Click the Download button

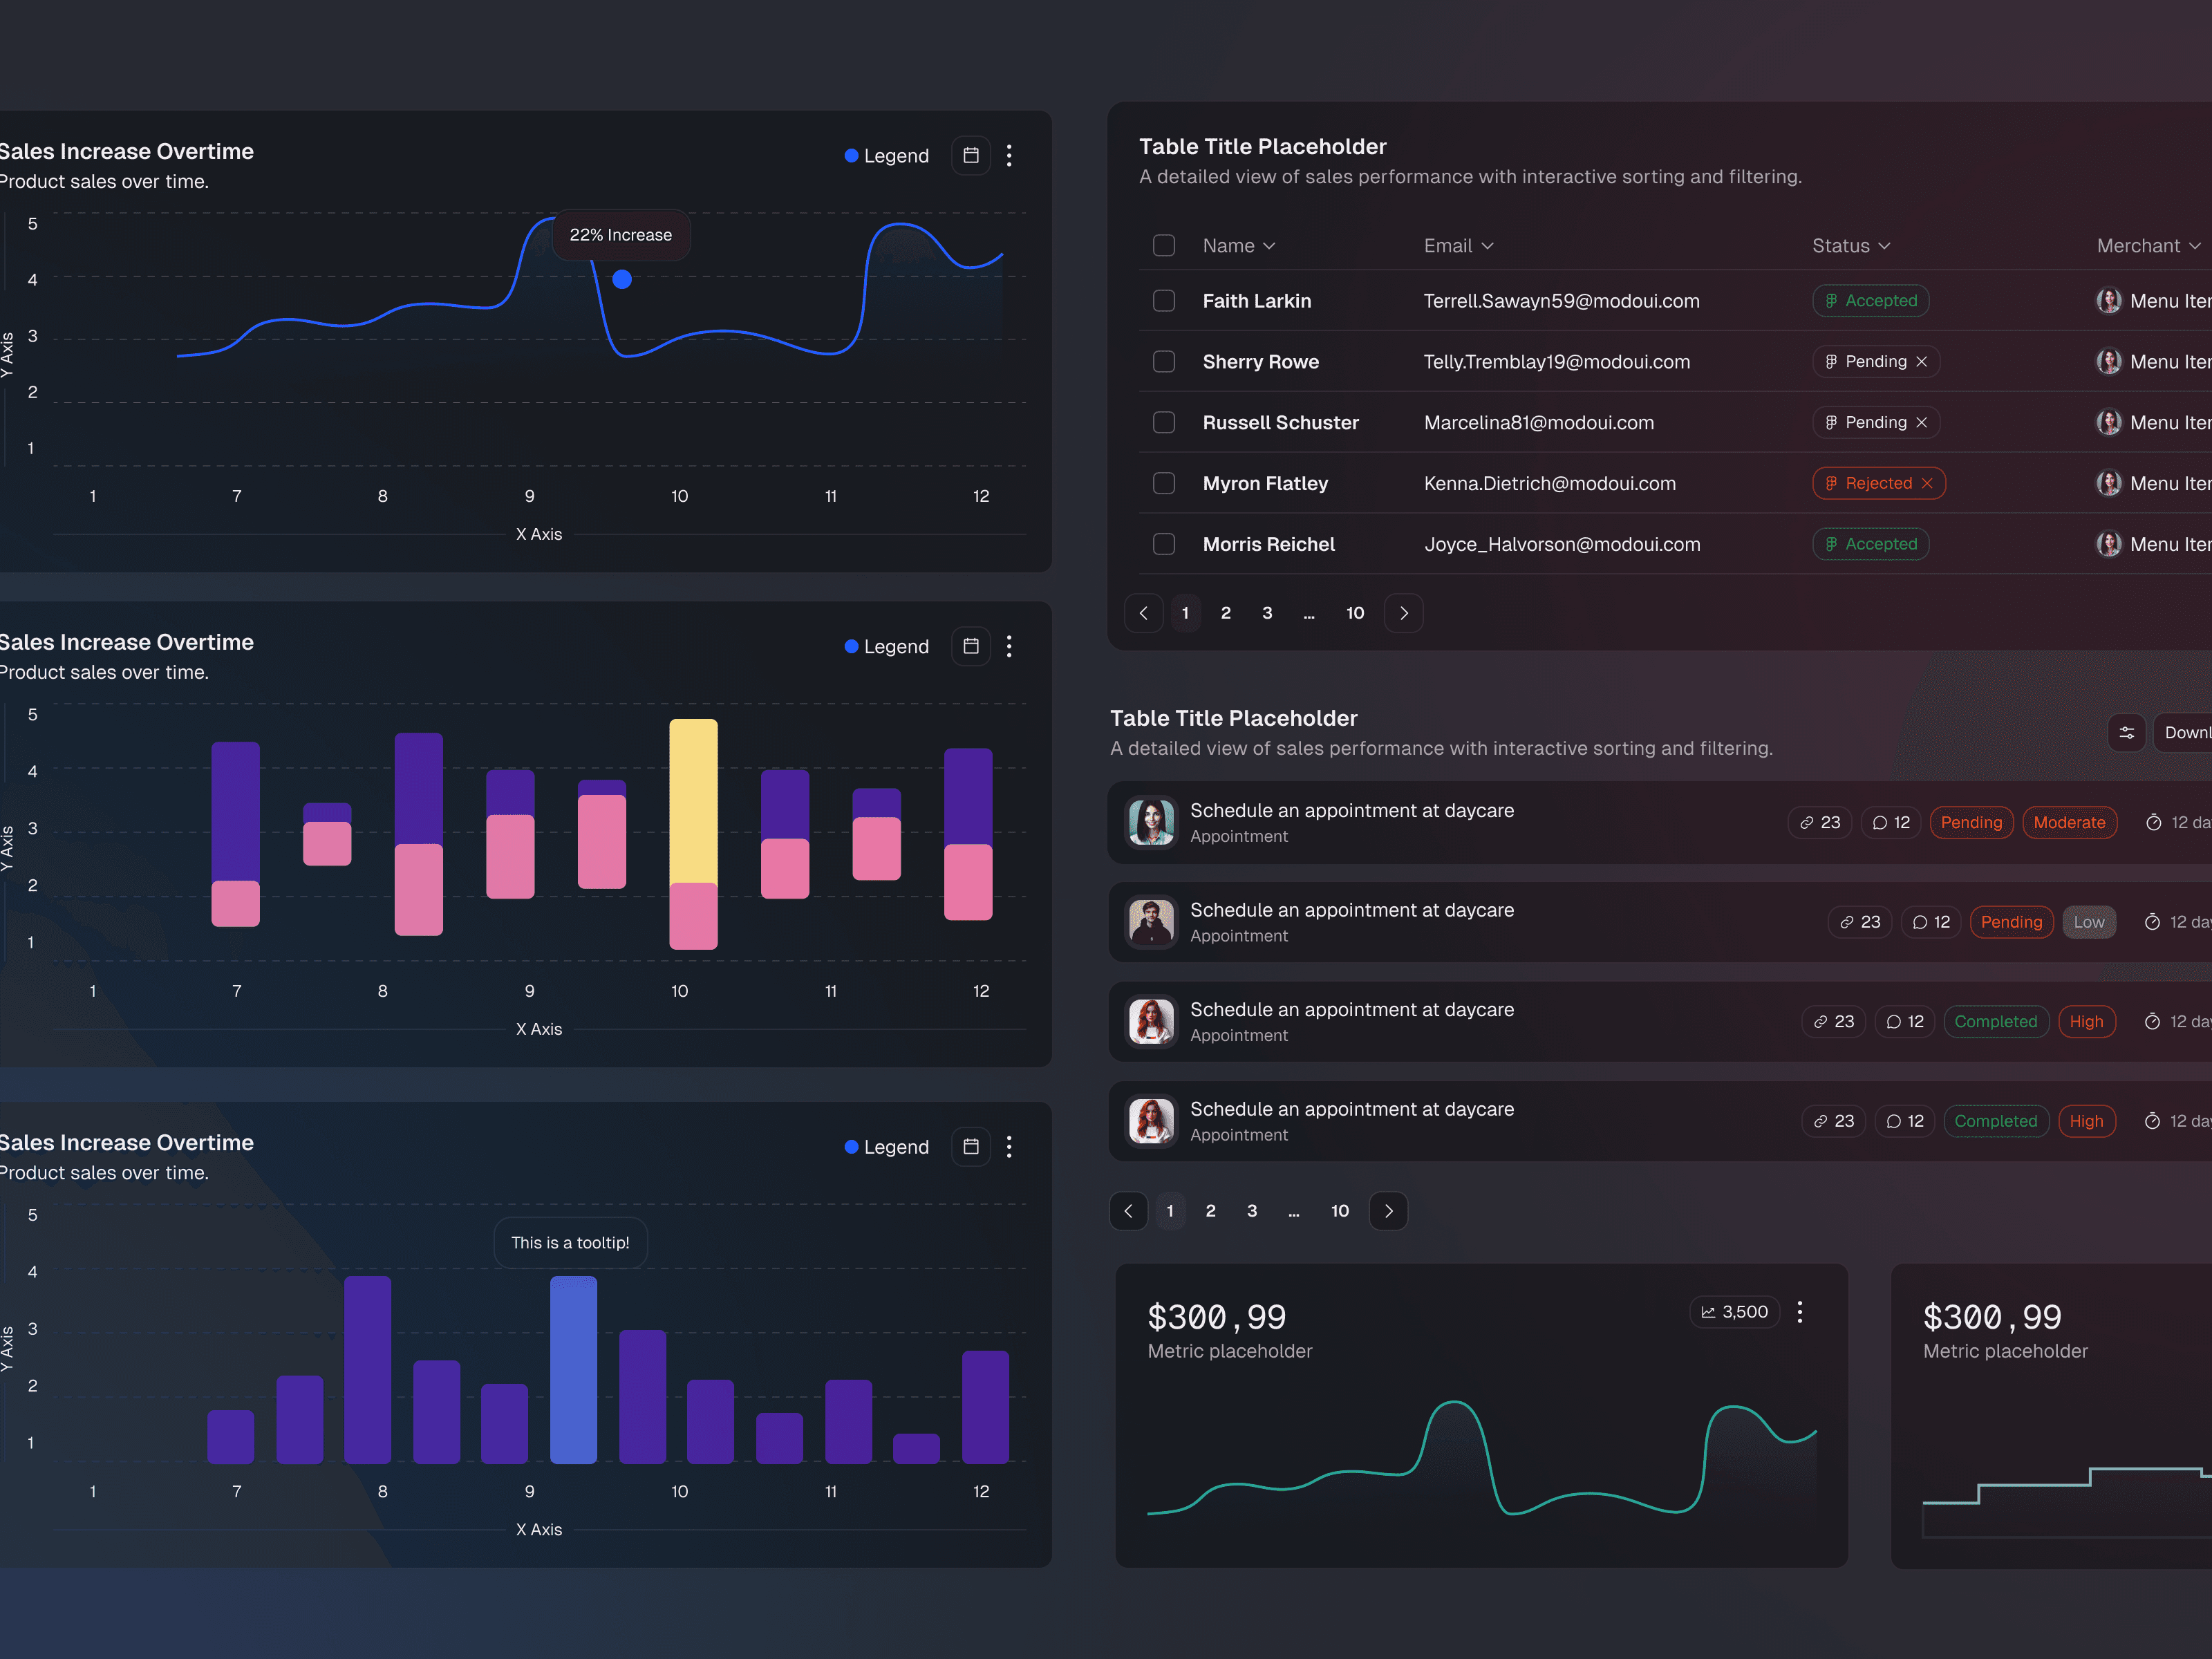2183,733
